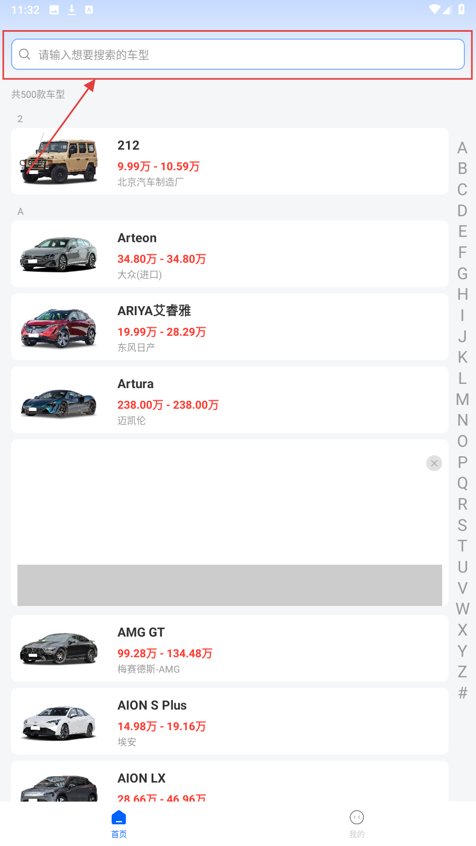
Task: Open the 212 jeep thumbnail
Action: 59,161
